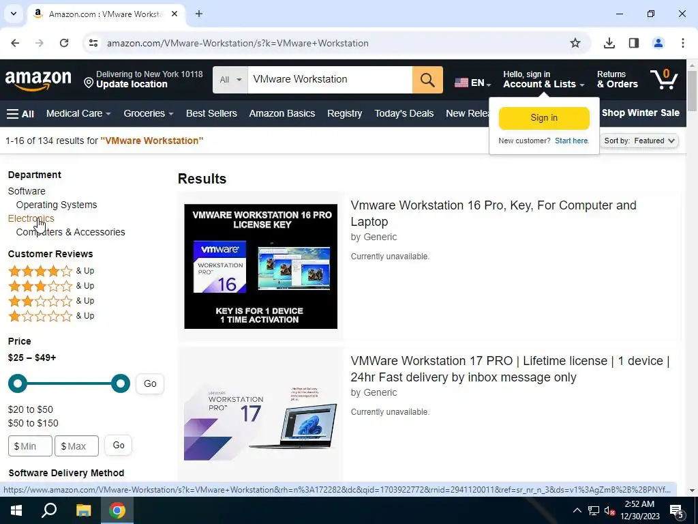Bookmark this page with star icon

coord(575,43)
